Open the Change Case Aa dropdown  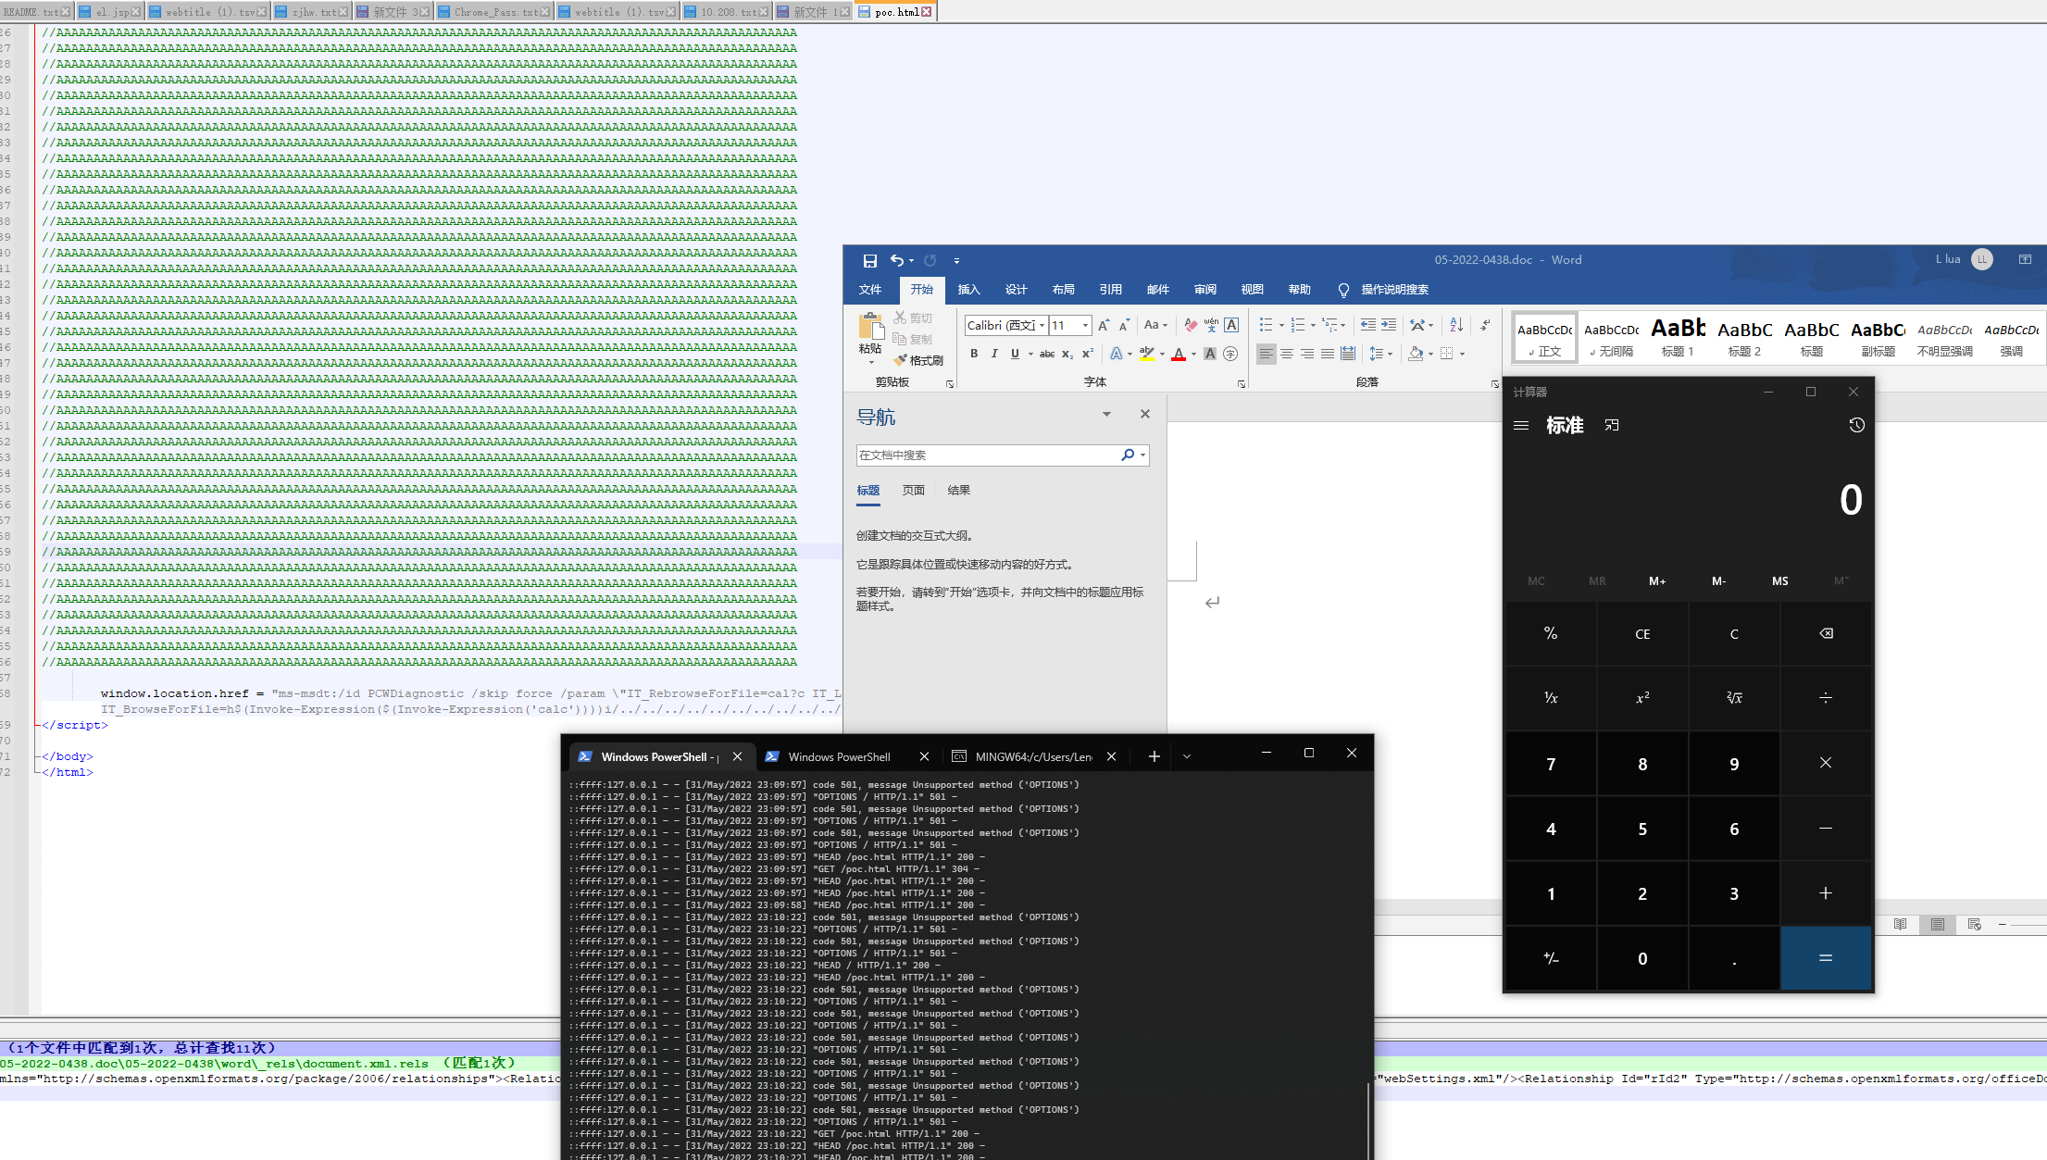coord(1155,325)
